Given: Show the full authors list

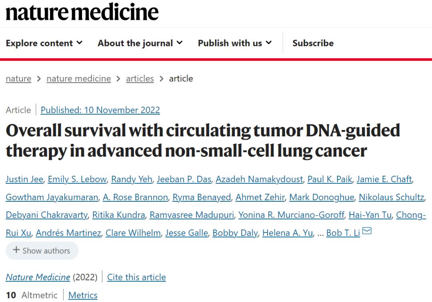Looking at the screenshot, I should [x=42, y=250].
